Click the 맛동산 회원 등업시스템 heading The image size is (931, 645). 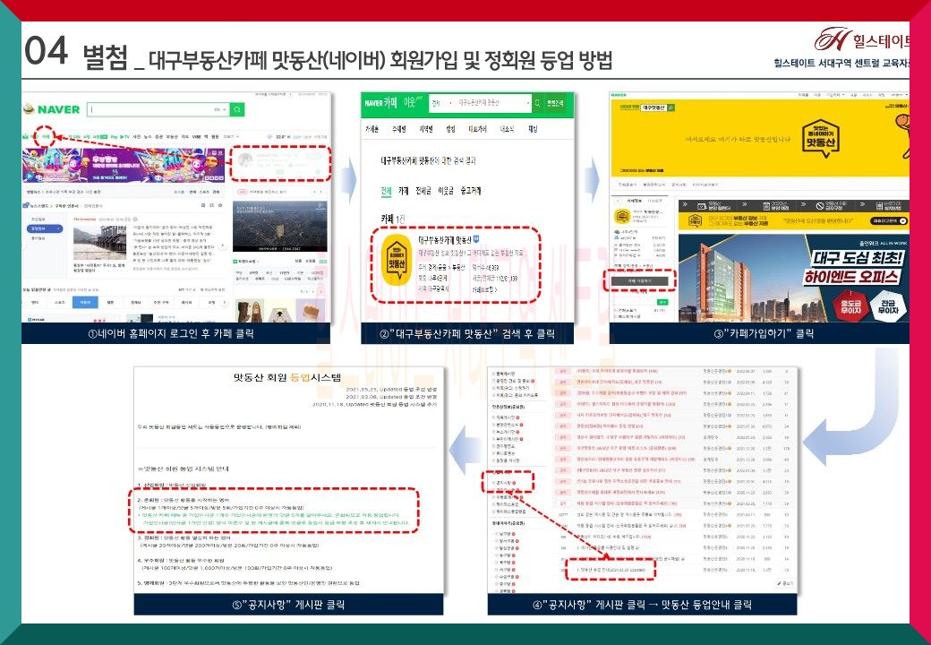pyautogui.click(x=287, y=377)
